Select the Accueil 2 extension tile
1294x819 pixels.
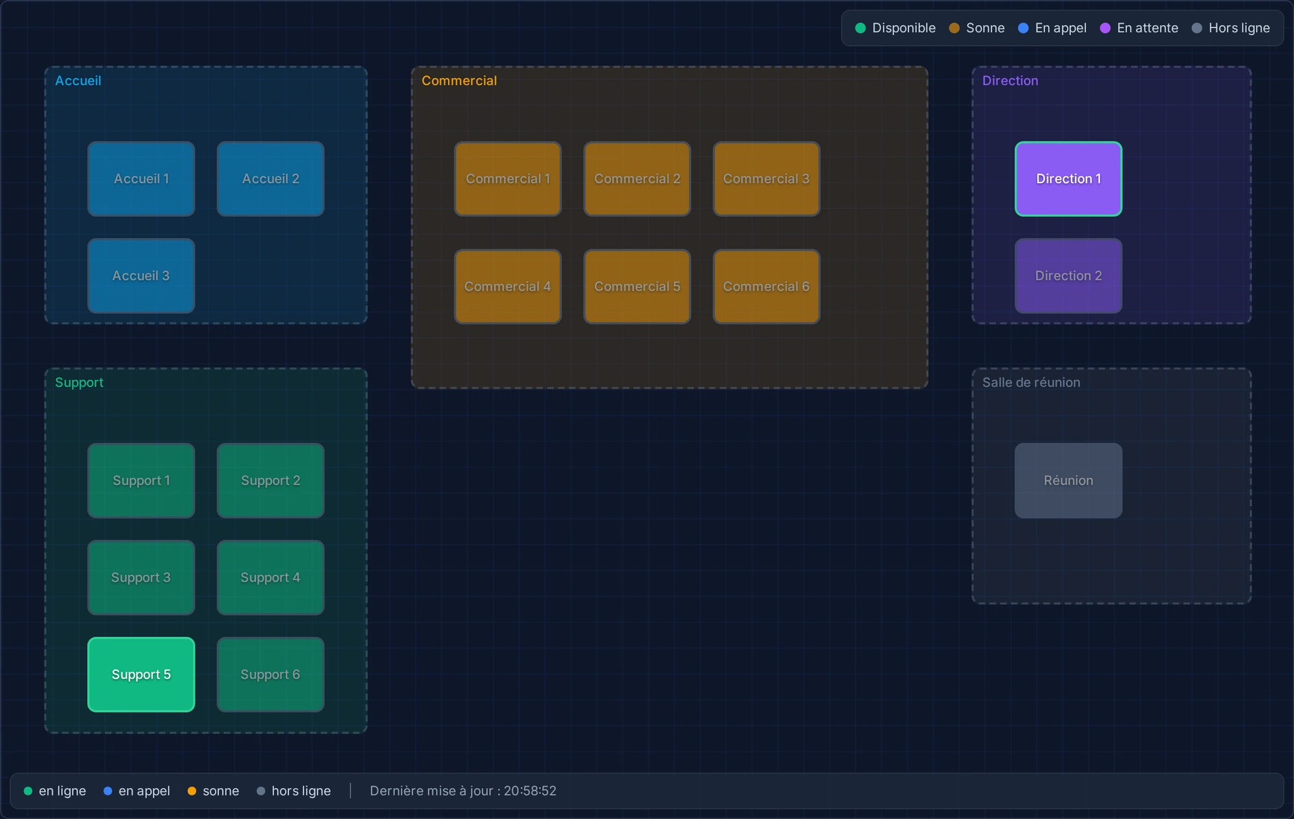[x=270, y=178]
